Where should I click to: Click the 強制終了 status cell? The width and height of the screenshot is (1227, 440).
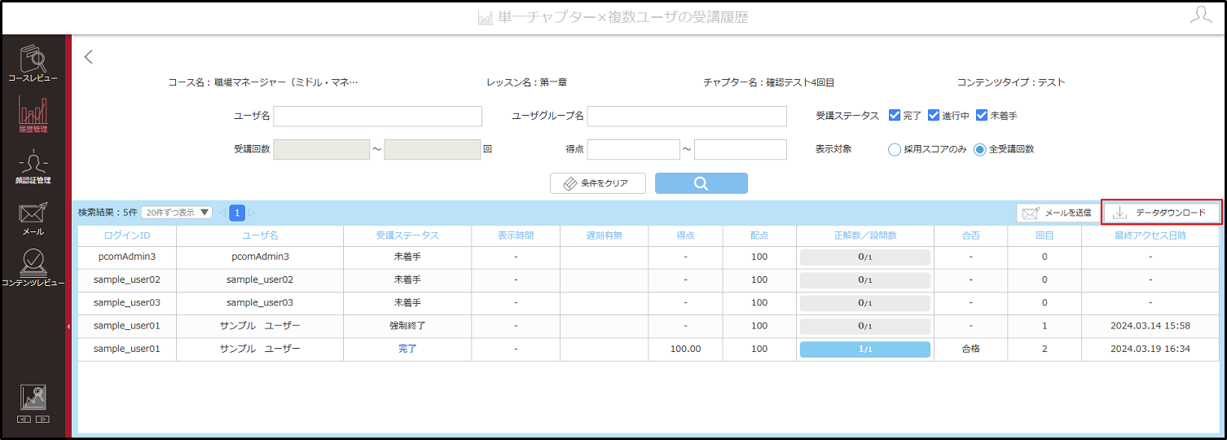(407, 326)
